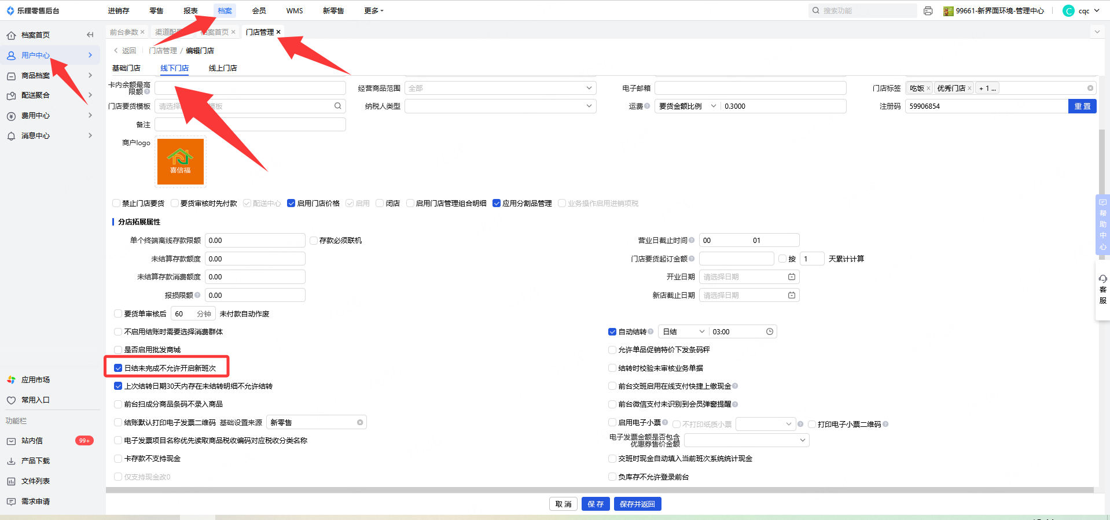Click the 商户logo thumbnail
The height and width of the screenshot is (520, 1110).
point(181,161)
